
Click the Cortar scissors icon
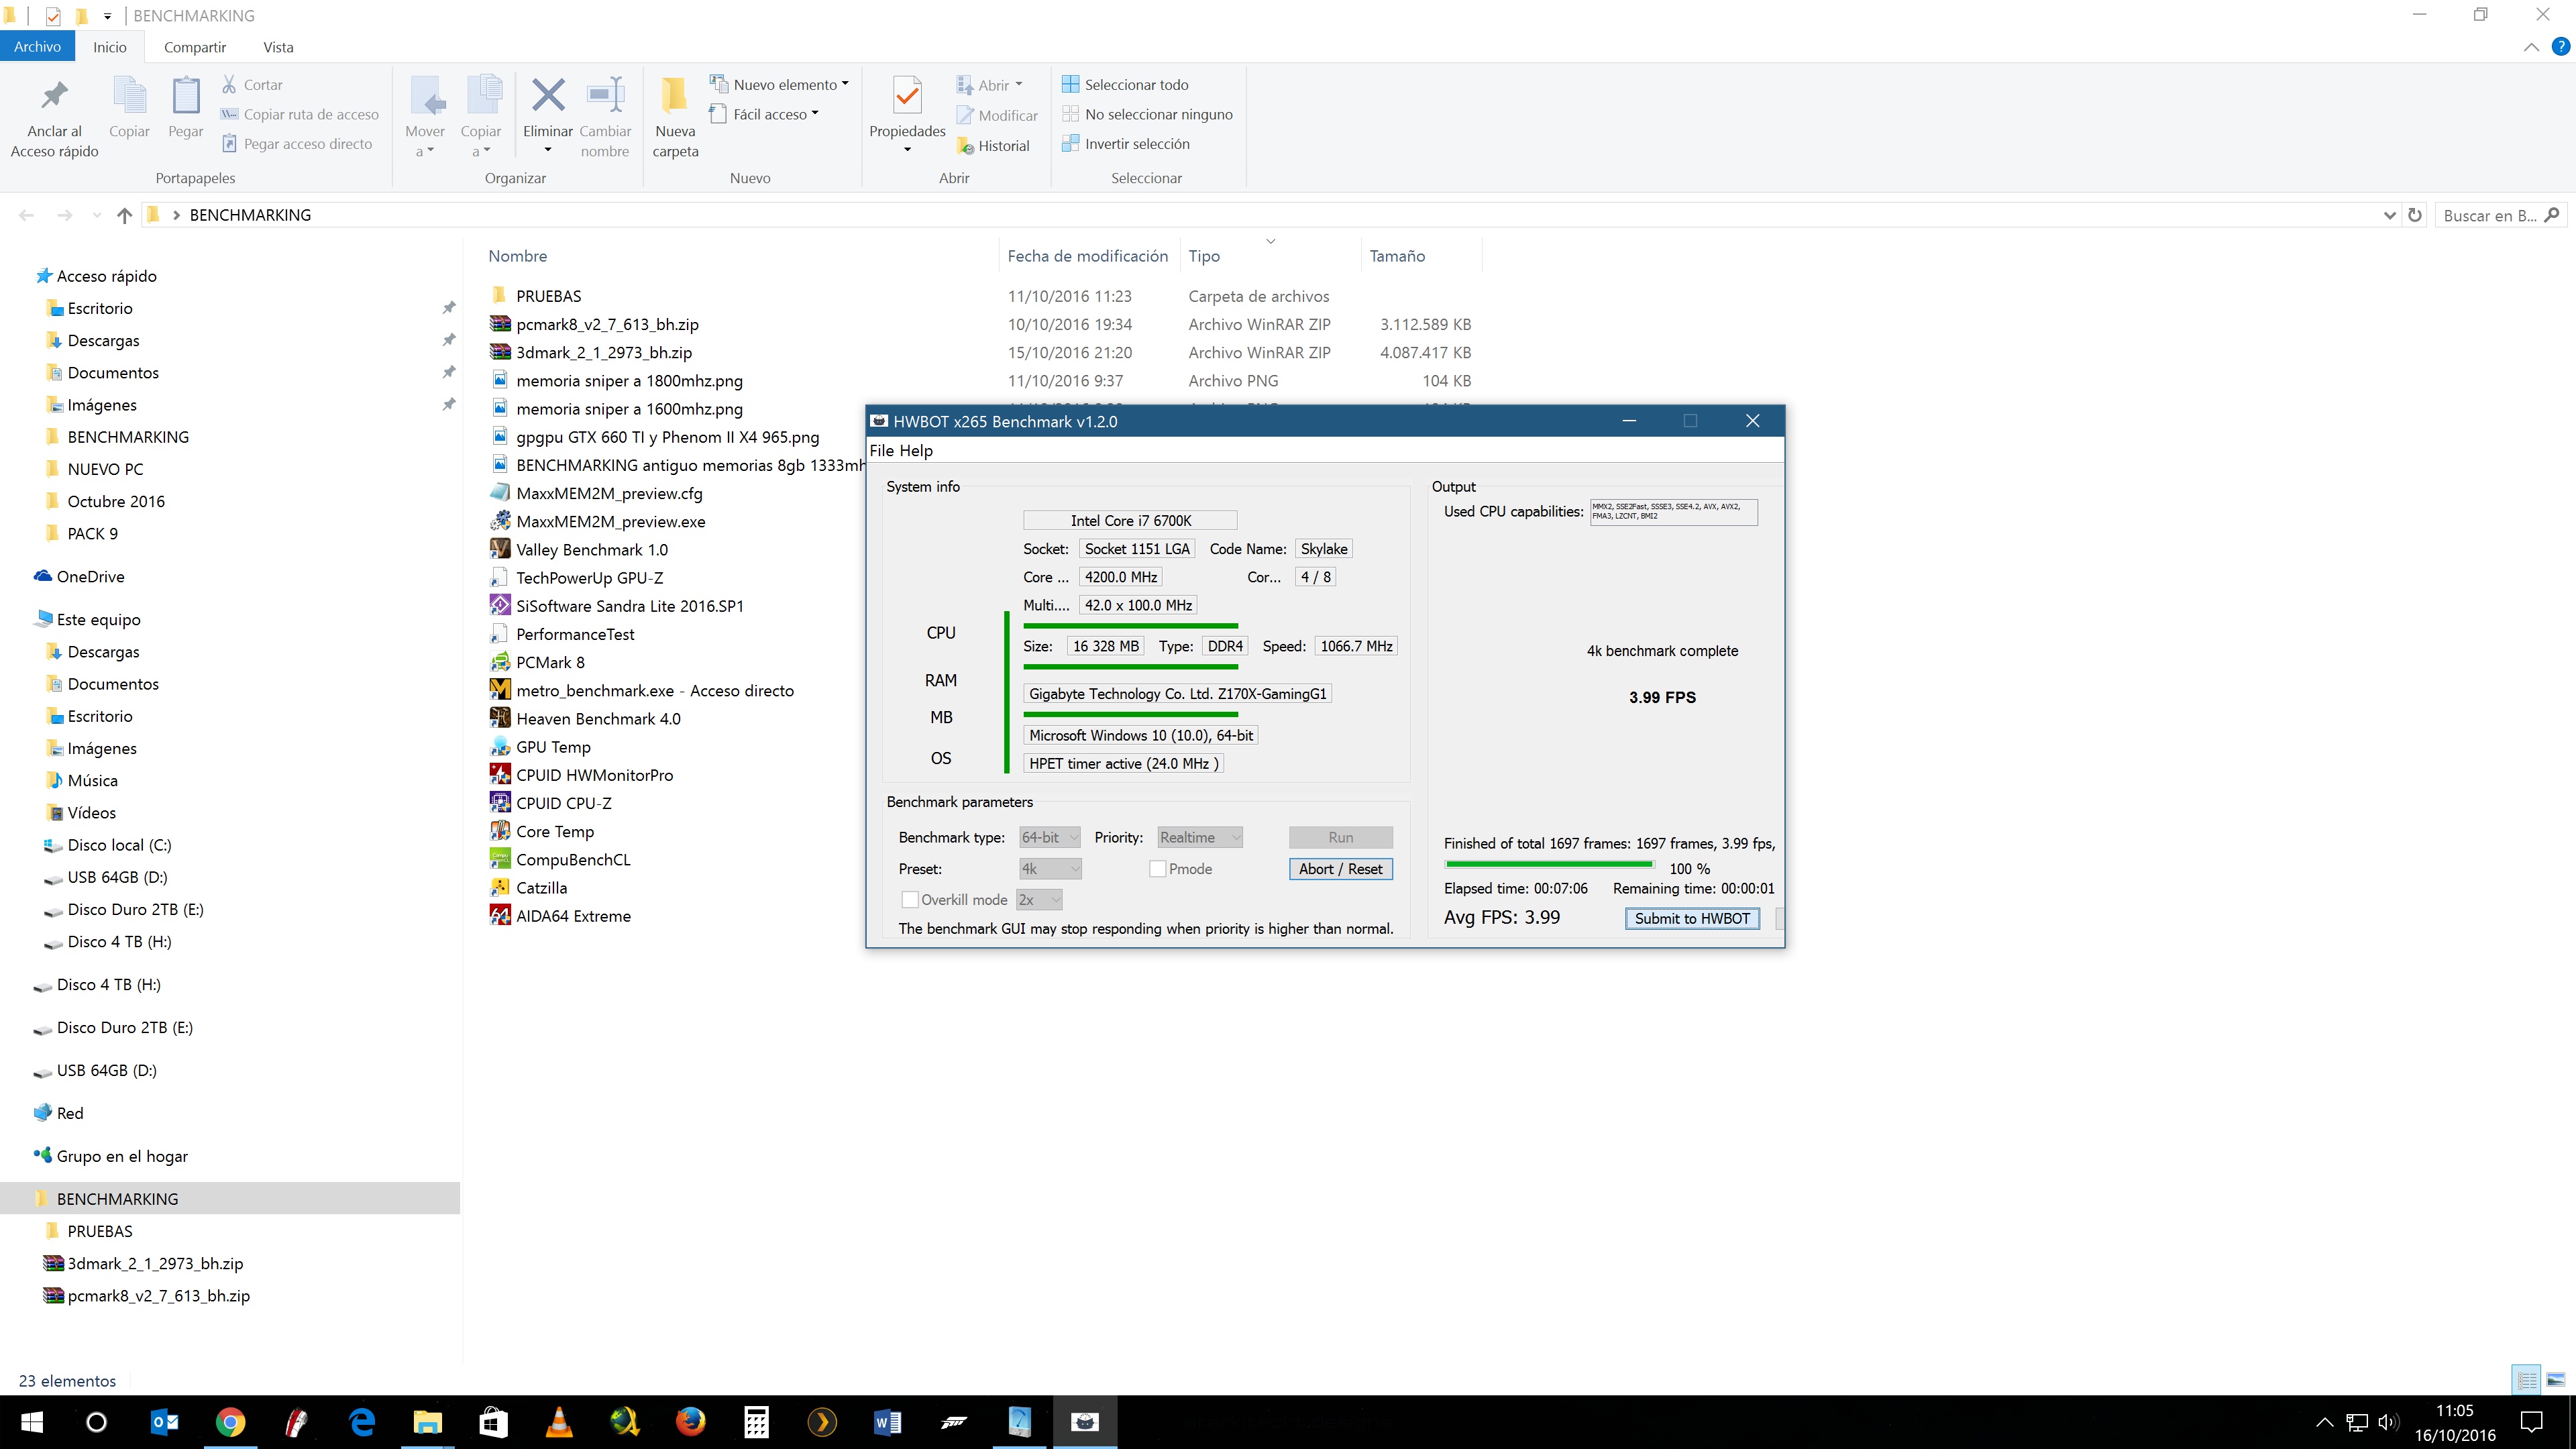[229, 85]
